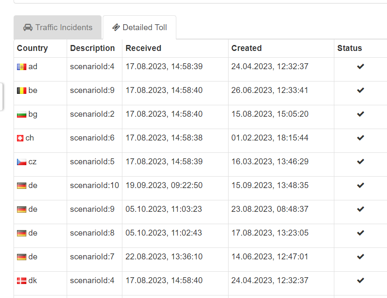Click the Denmark flag icon

[22, 281]
